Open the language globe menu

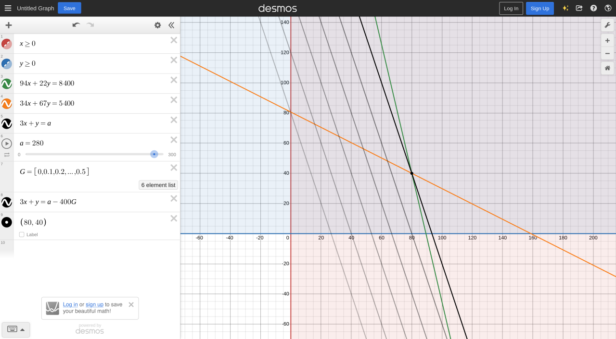[607, 8]
